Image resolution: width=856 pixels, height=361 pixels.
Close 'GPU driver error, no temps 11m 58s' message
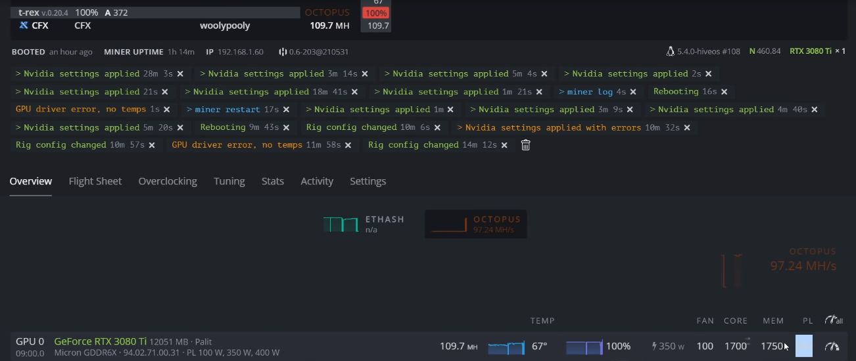click(348, 145)
